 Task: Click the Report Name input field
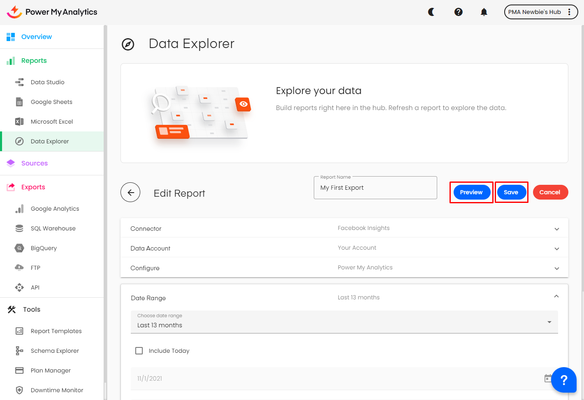click(x=375, y=188)
